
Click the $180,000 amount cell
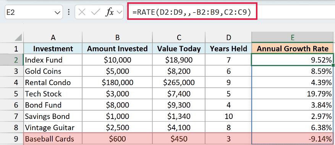point(117,82)
